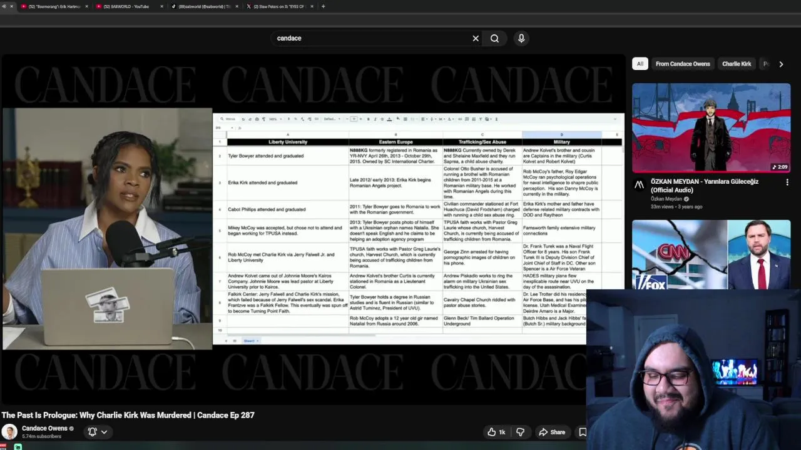Start voice search with microphone icon
Viewport: 801px width, 450px height.
pyautogui.click(x=521, y=38)
